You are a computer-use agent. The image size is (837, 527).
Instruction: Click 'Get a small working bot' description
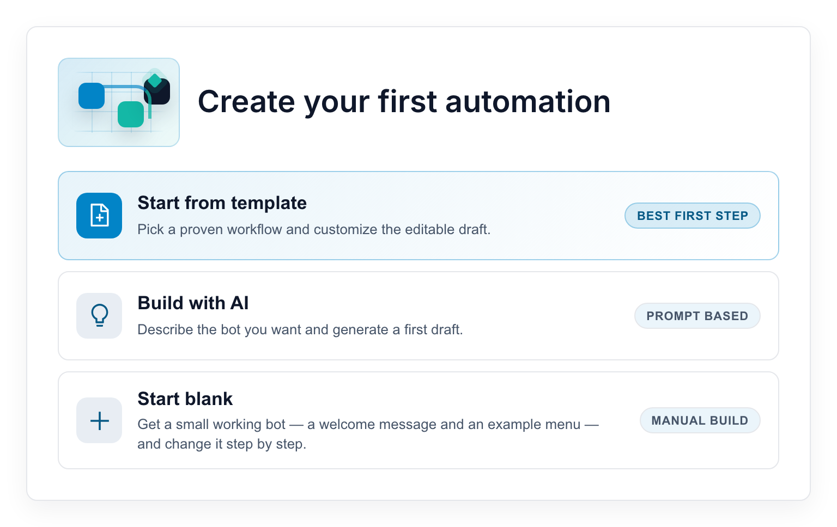(368, 434)
